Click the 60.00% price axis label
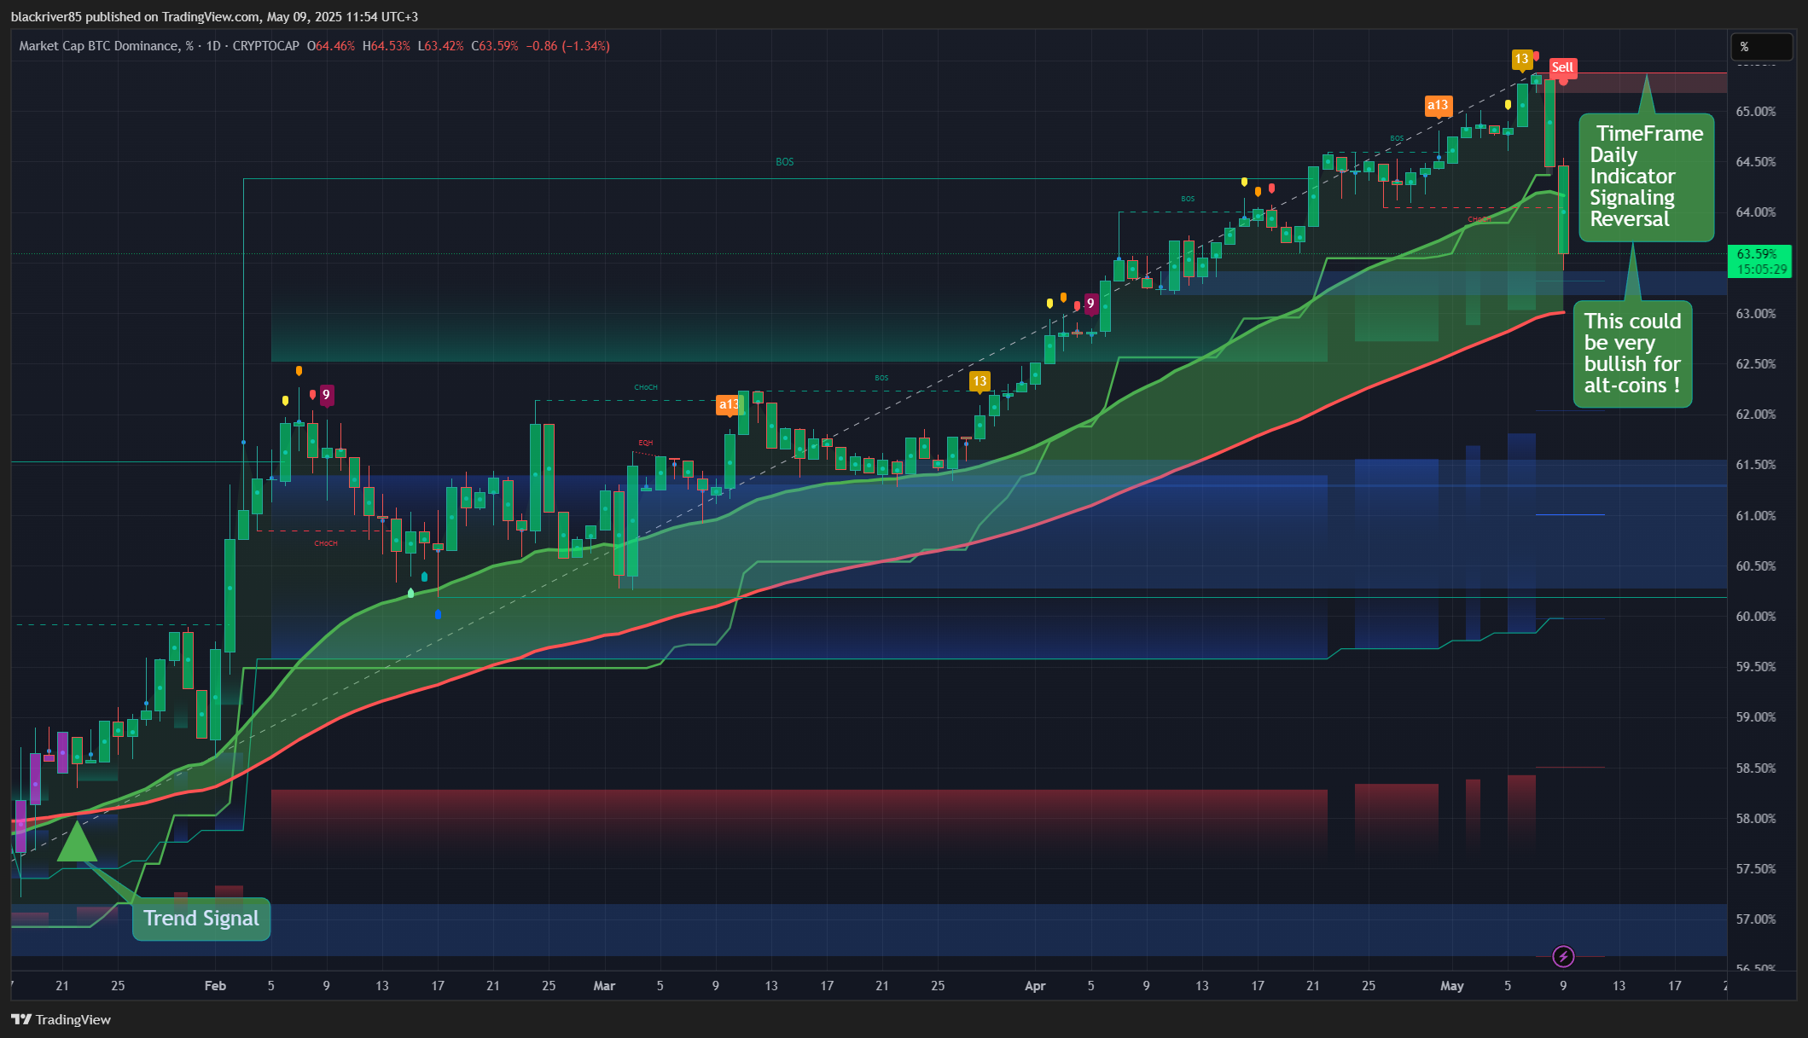1808x1038 pixels. (1756, 617)
